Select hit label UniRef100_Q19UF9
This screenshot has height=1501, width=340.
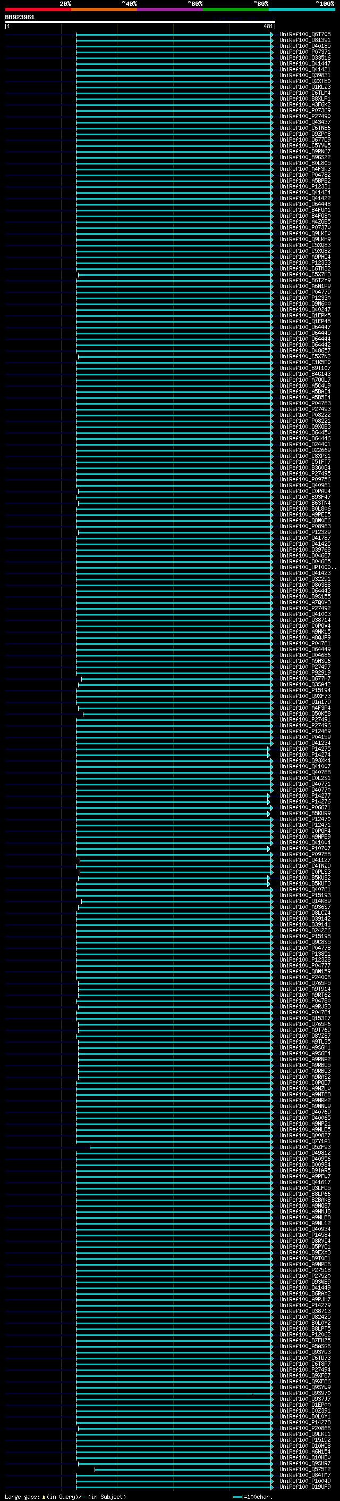click(305, 1487)
